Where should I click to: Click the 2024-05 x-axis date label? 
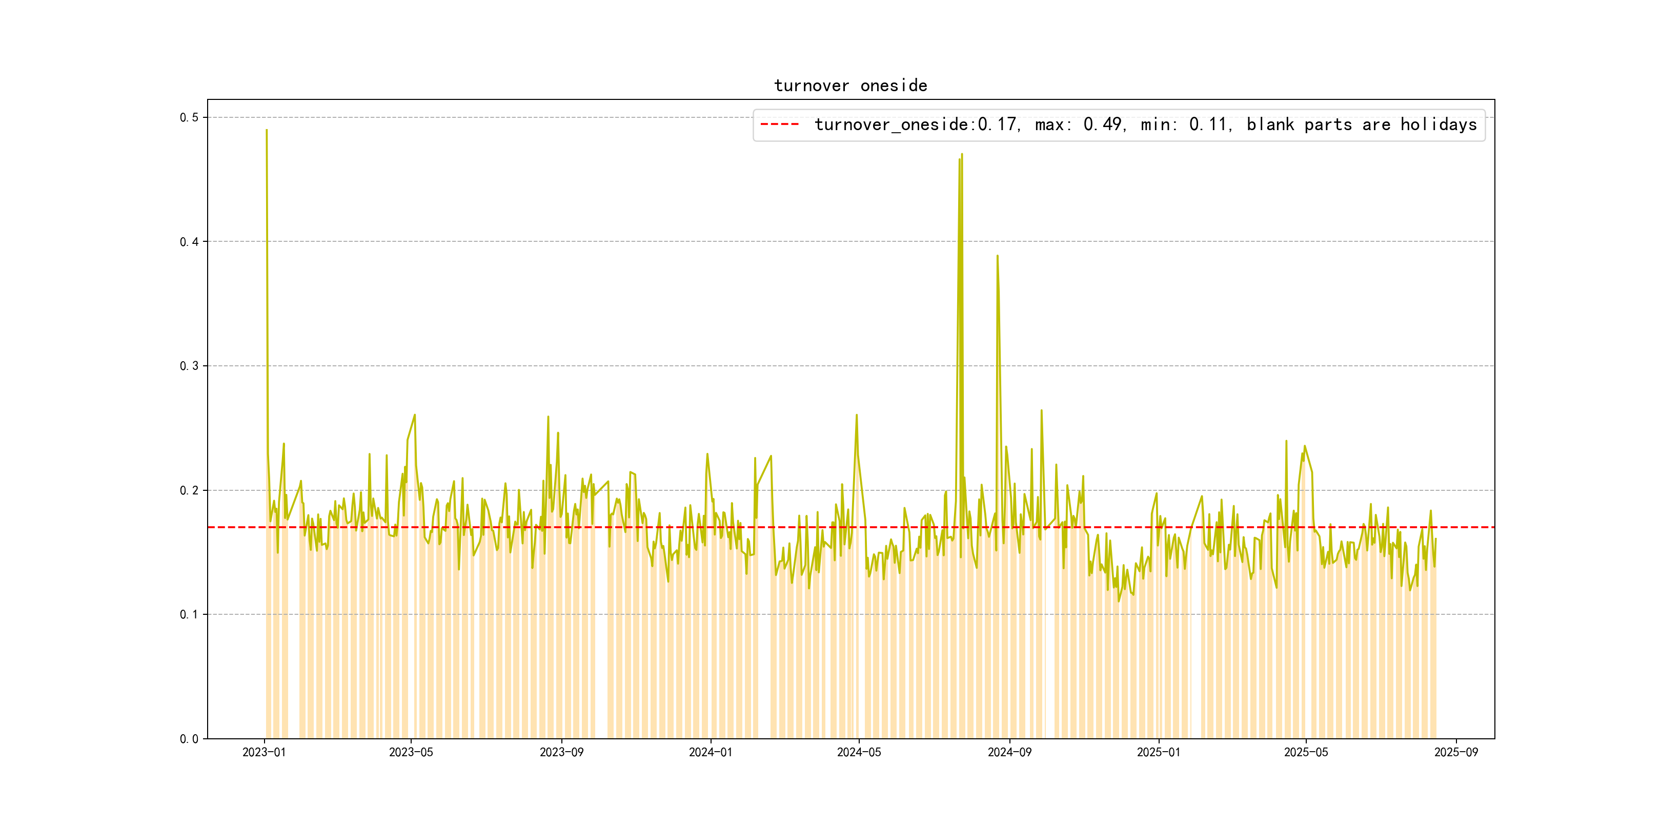pyautogui.click(x=858, y=752)
